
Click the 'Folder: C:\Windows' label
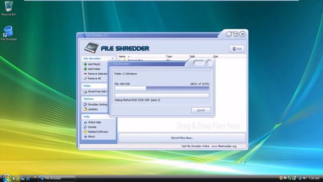click(x=126, y=74)
